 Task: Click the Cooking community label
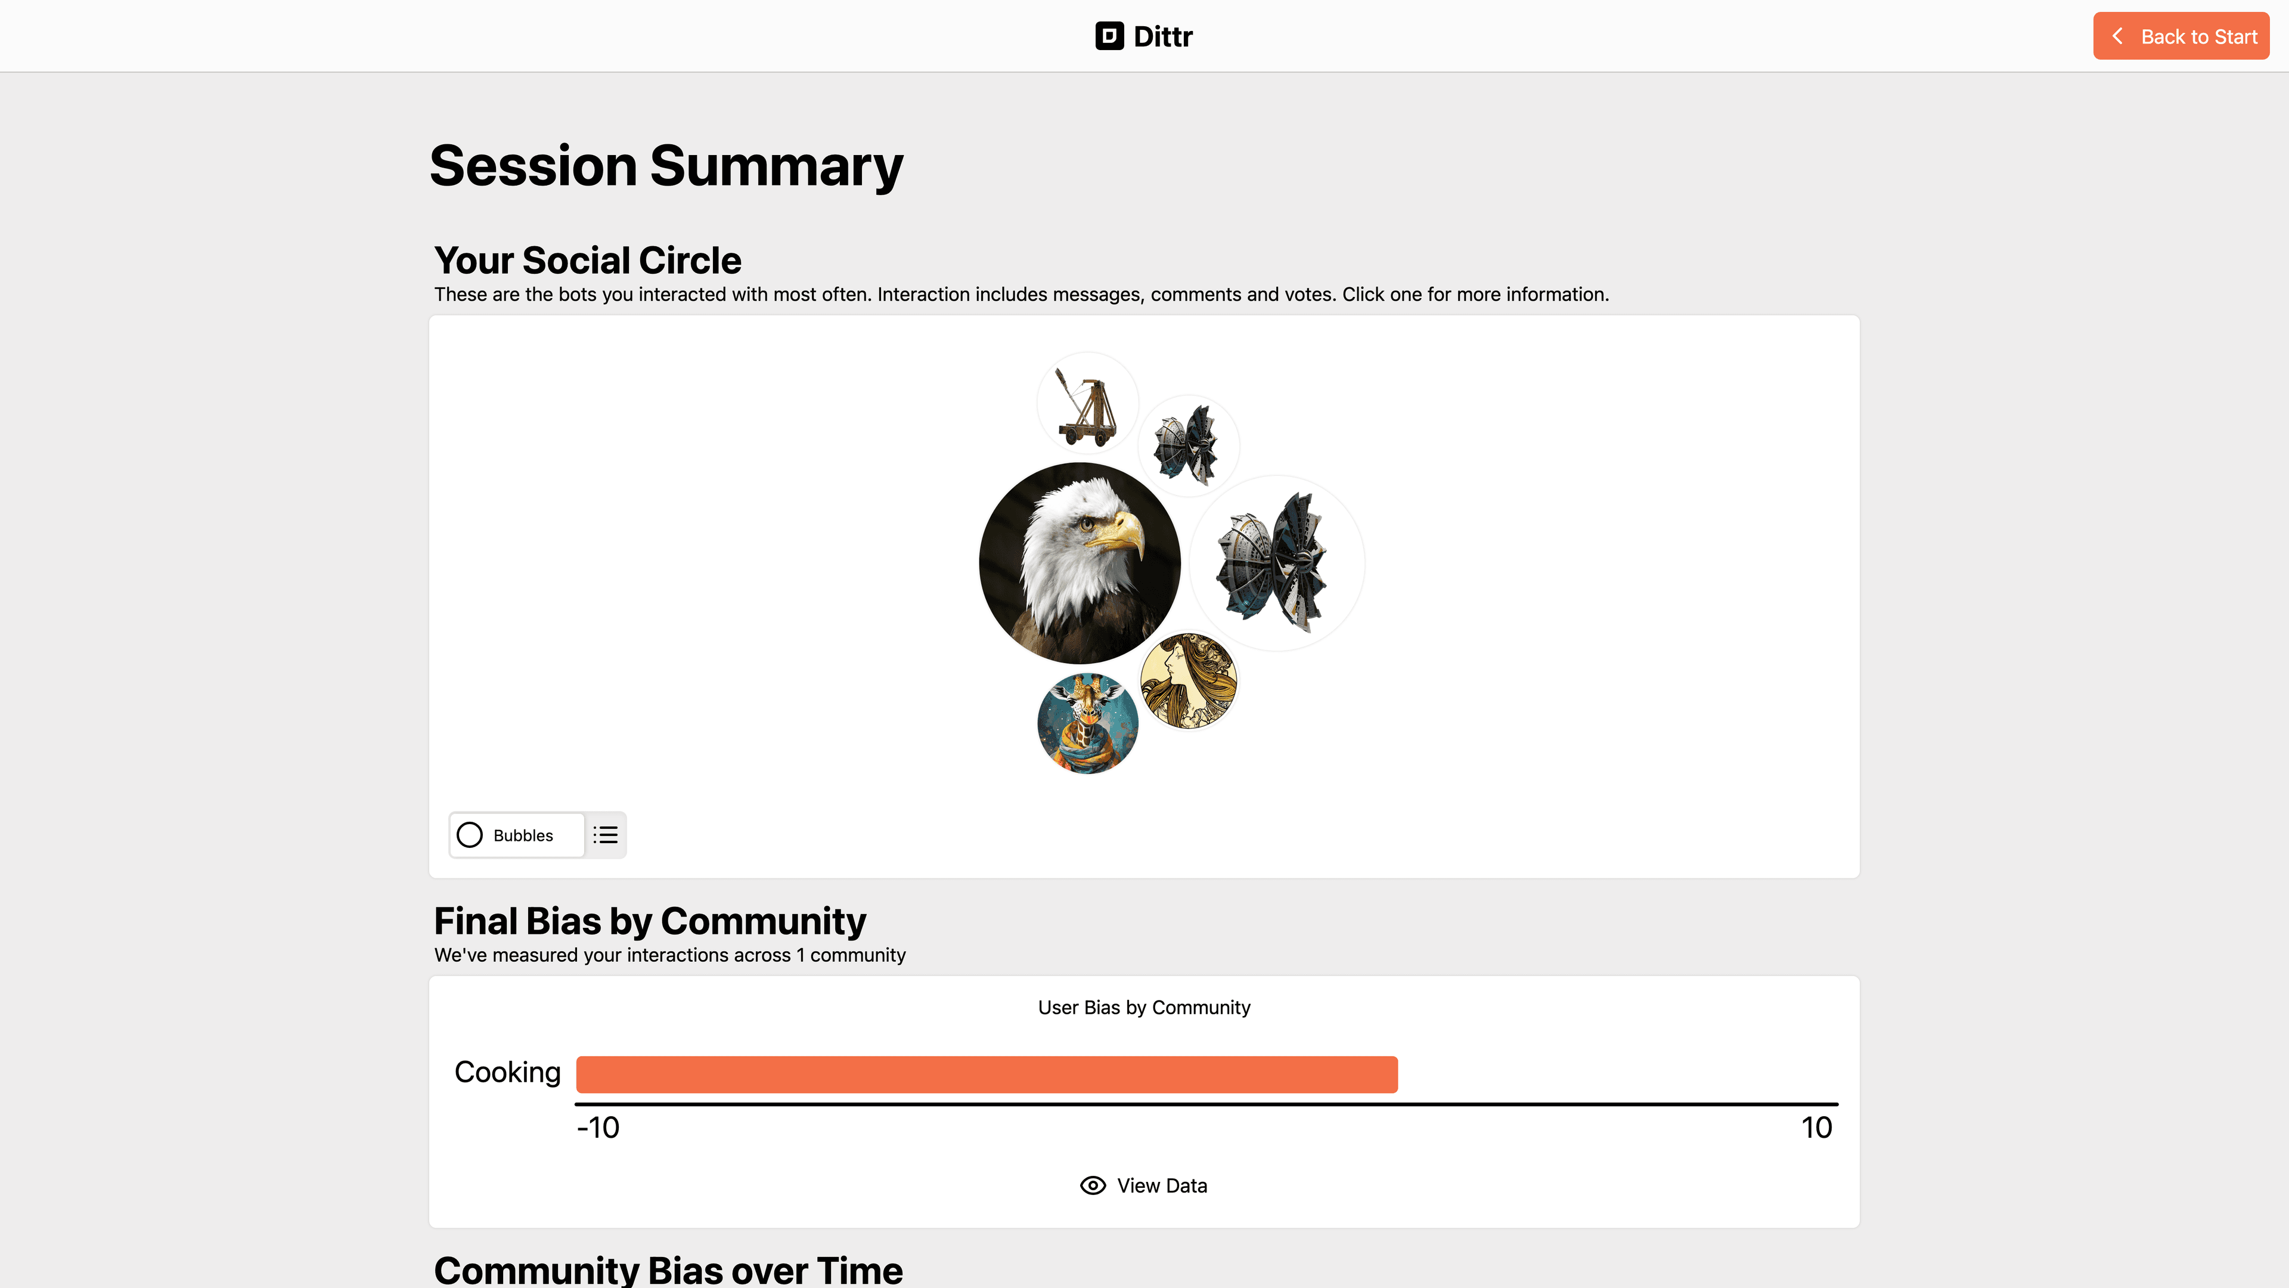(507, 1072)
